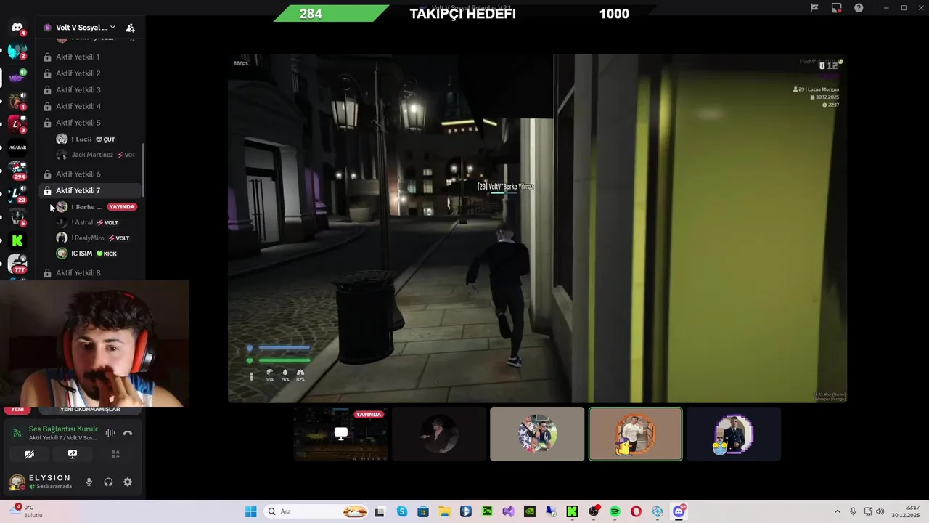Viewport: 929px width, 523px height.
Task: Click YENİ OKUNMAMIŞLAR unread button
Action: (x=90, y=410)
